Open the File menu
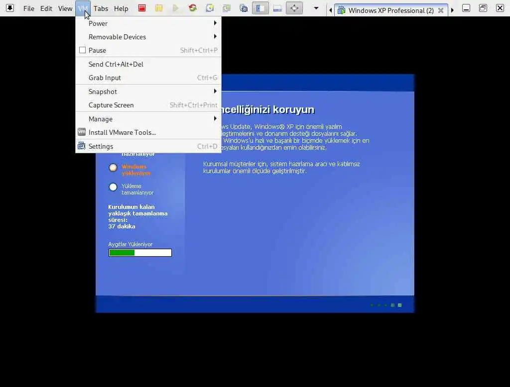The width and height of the screenshot is (510, 387). click(x=28, y=8)
